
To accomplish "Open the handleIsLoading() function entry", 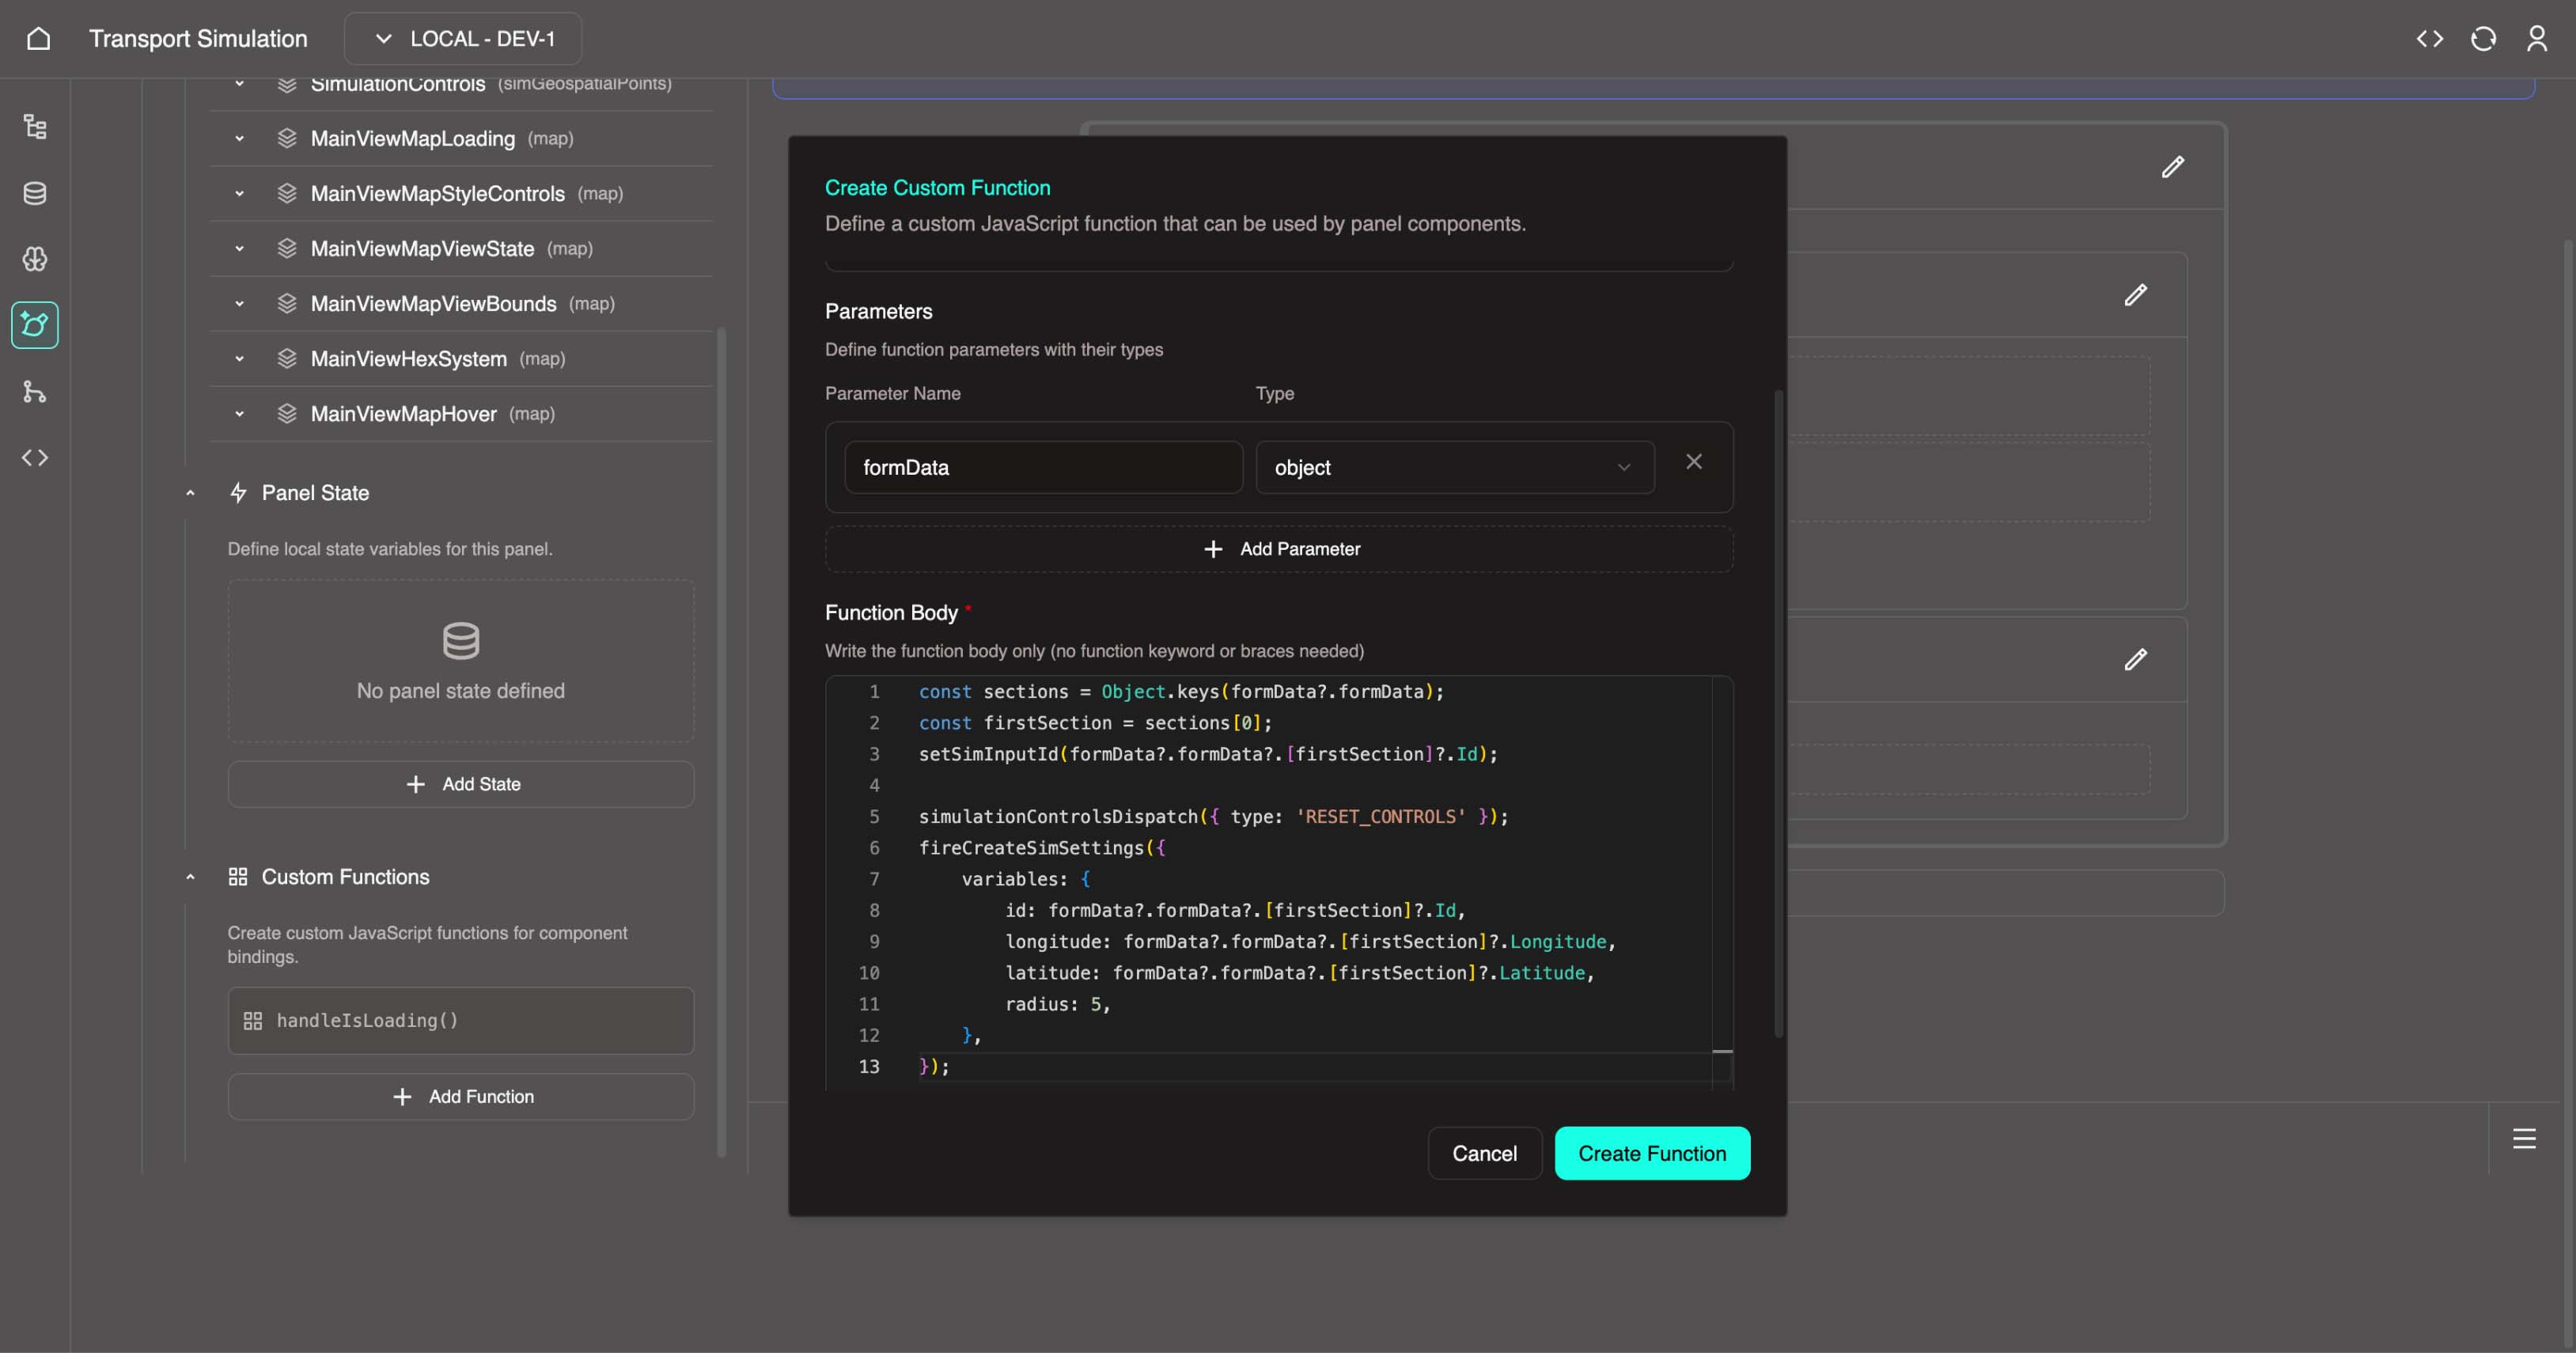I will [461, 1020].
